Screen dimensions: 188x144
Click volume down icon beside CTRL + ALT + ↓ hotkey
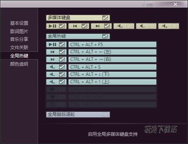click(52, 75)
